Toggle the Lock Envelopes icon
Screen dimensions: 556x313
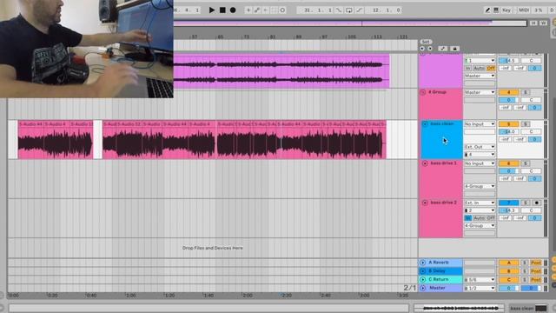pyautogui.click(x=455, y=49)
